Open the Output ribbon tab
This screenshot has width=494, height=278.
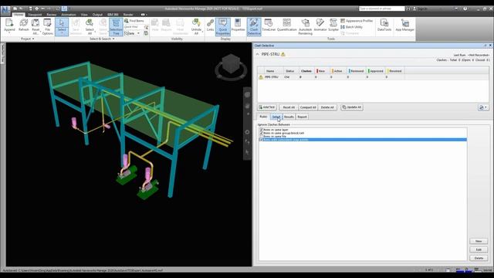[x=97, y=15]
